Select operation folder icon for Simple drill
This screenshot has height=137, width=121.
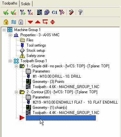tap(22, 66)
